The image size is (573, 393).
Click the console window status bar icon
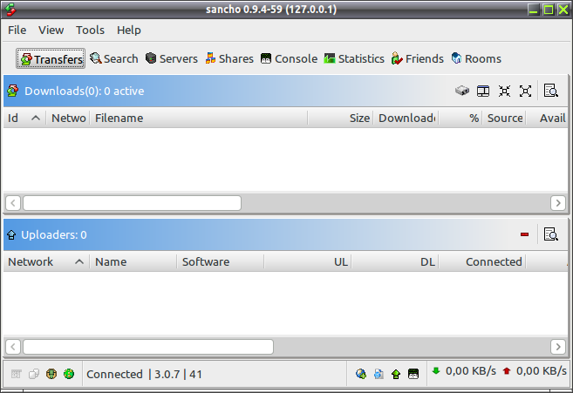click(x=413, y=374)
